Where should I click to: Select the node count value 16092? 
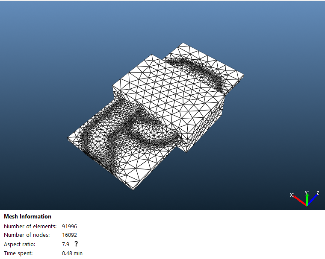(69, 235)
